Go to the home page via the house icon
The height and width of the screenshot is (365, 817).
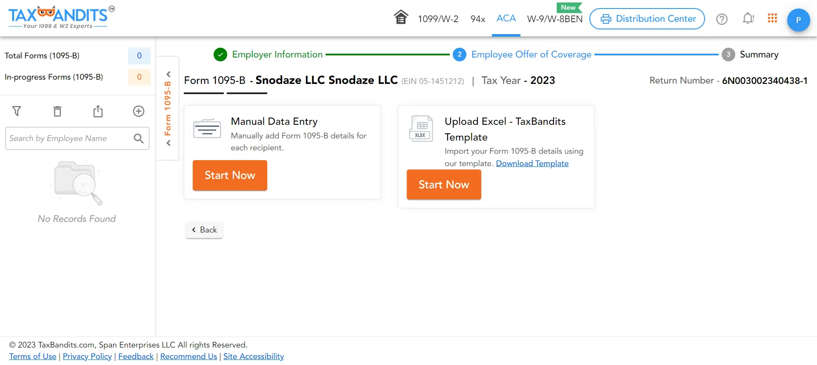(400, 17)
